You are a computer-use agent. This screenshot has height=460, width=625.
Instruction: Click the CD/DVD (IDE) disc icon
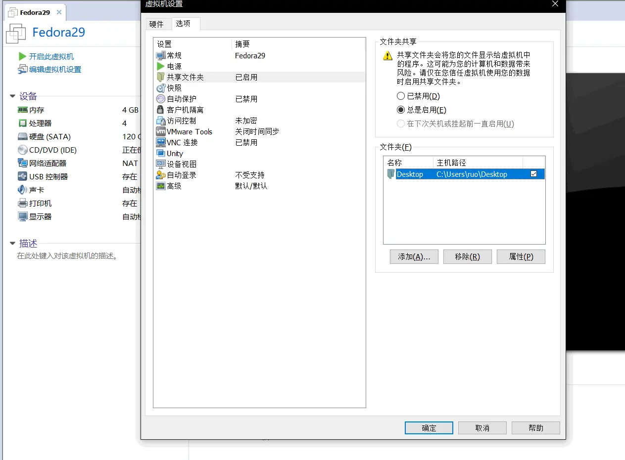(x=22, y=150)
